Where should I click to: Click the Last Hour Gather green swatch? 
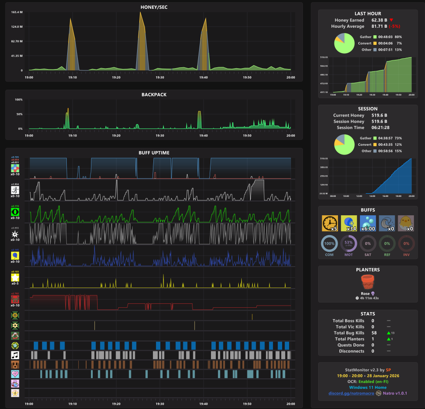point(375,37)
